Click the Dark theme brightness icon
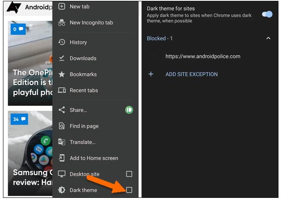Screen dimensions: 281x200 pos(61,190)
